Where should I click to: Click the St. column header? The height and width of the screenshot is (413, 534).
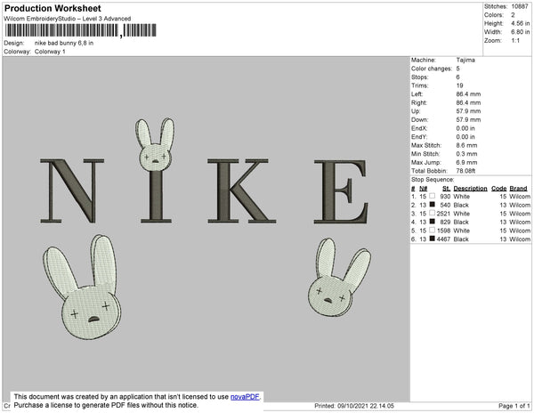pyautogui.click(x=446, y=188)
